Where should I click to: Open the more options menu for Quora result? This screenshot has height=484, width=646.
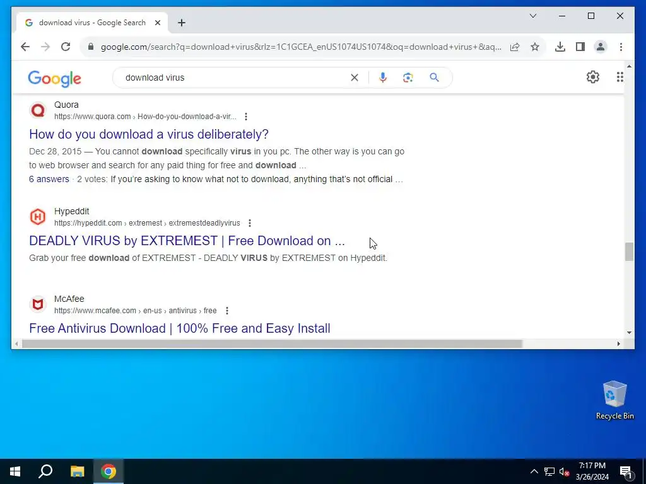[x=246, y=117]
